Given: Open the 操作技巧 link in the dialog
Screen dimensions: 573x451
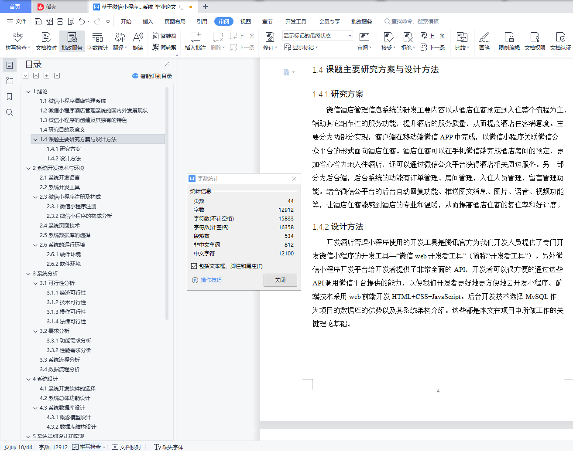Looking at the screenshot, I should 207,280.
